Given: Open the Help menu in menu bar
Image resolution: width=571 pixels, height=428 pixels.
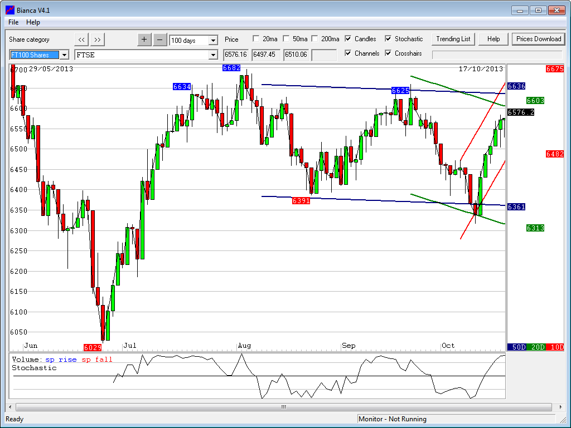Looking at the screenshot, I should (x=33, y=22).
